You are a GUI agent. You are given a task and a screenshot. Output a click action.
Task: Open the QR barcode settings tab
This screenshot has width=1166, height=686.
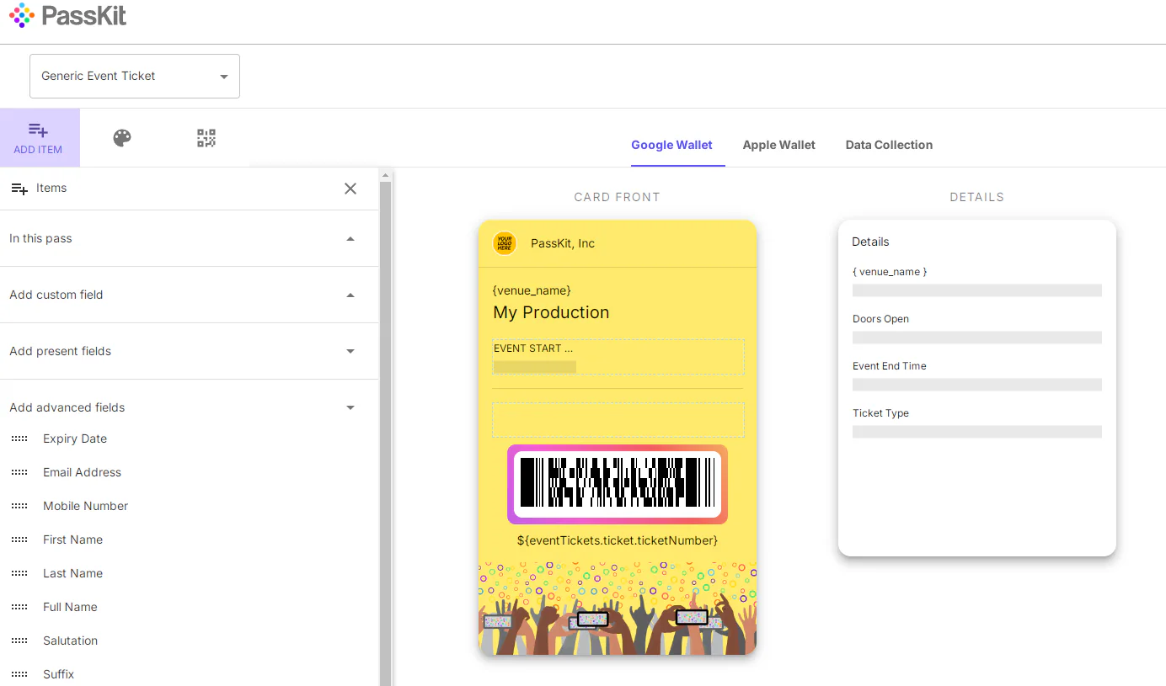(x=206, y=138)
